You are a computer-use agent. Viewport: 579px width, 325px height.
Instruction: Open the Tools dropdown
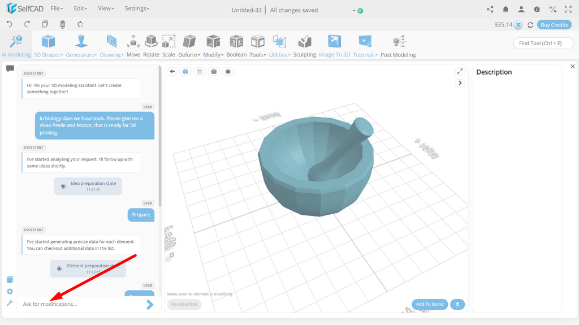coord(257,46)
